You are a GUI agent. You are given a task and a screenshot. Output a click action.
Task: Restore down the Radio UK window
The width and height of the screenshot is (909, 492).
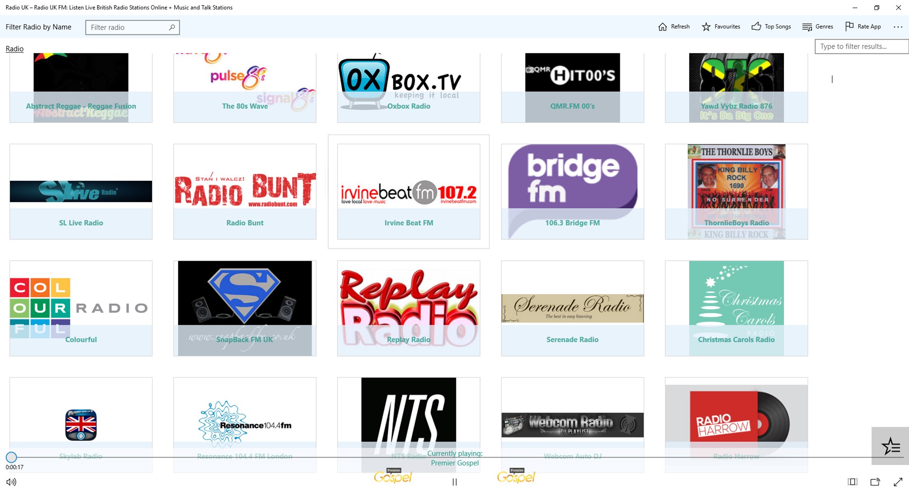[x=877, y=8]
